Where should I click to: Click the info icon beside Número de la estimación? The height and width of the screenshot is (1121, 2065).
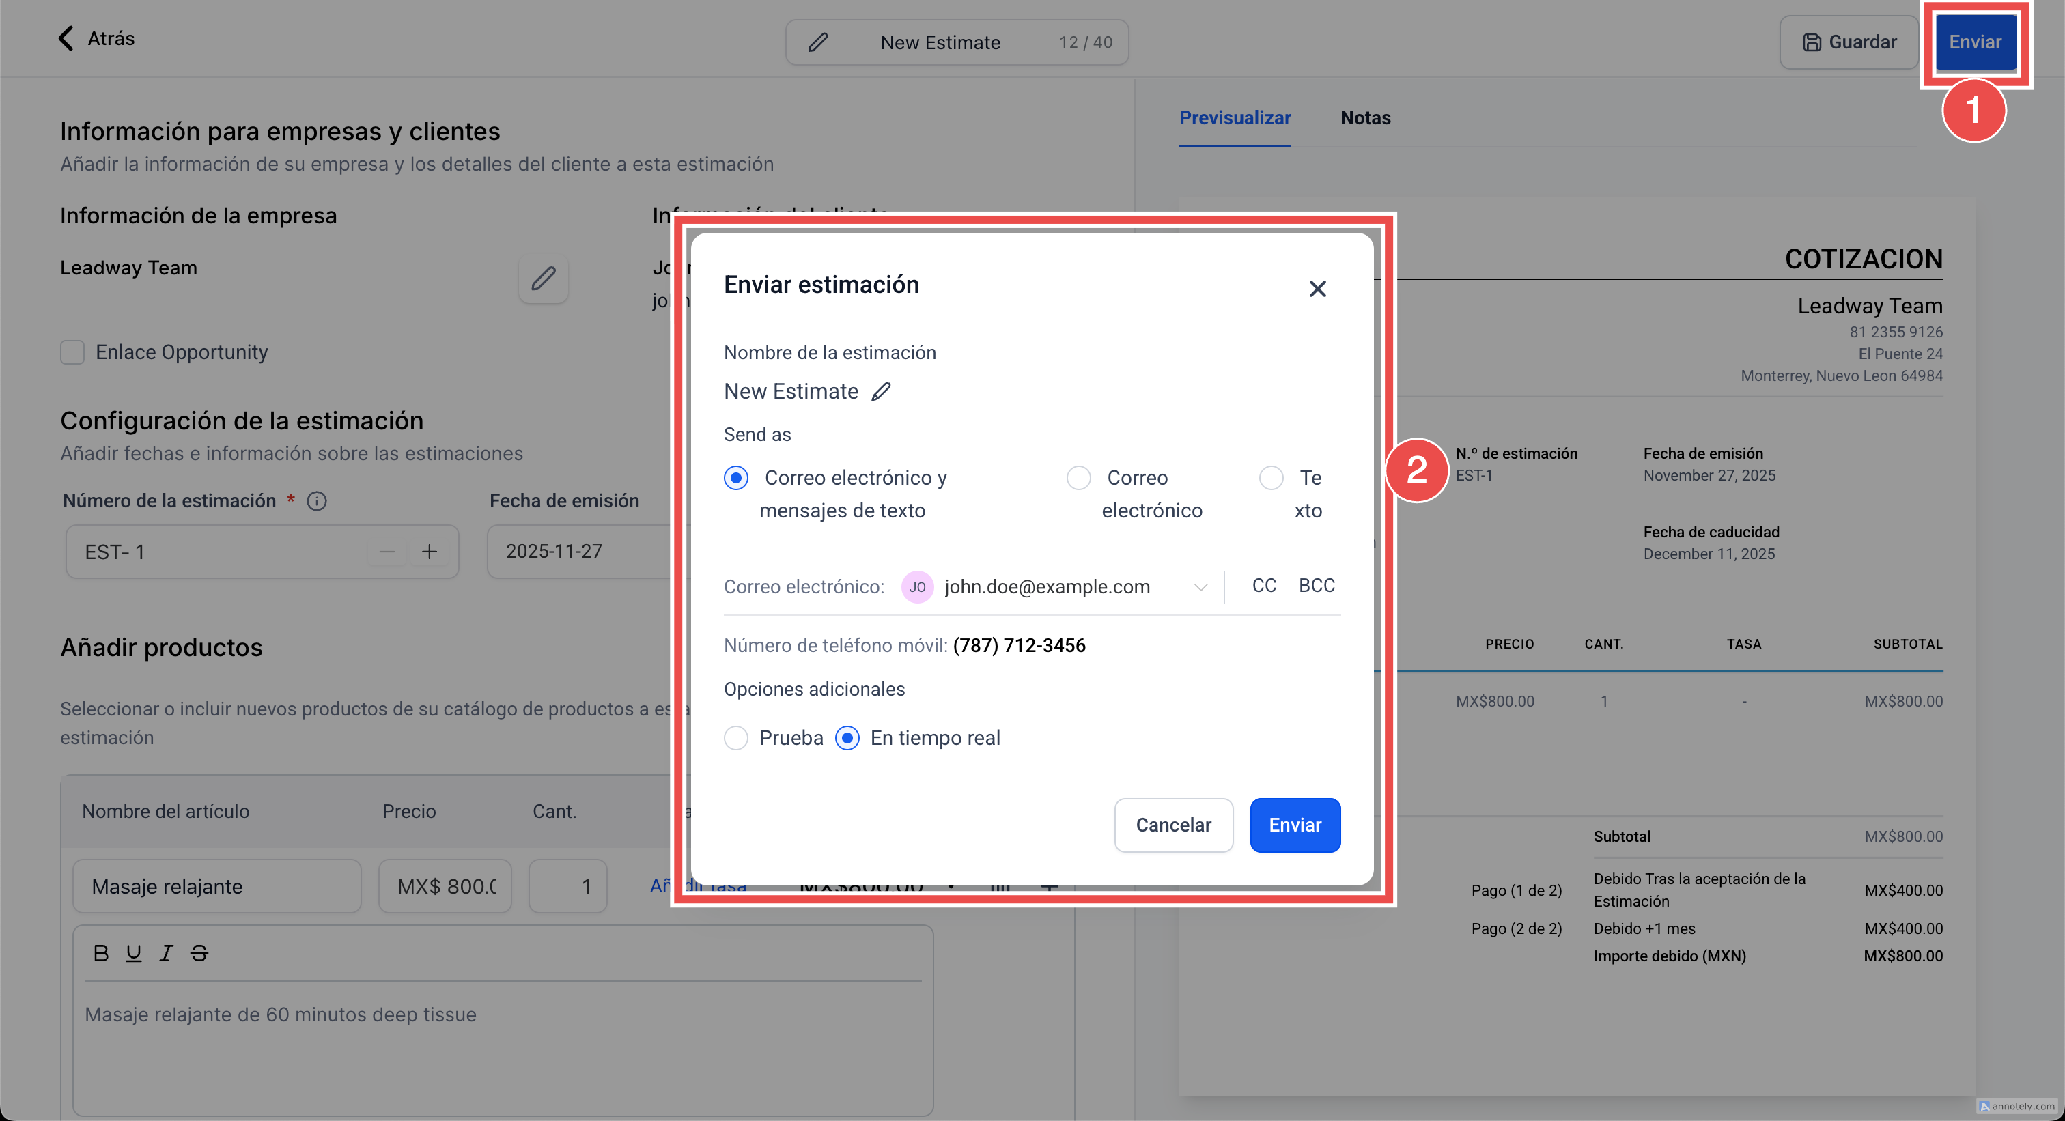click(317, 501)
